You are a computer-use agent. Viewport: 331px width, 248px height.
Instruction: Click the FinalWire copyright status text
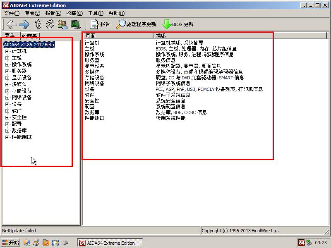[240, 231]
